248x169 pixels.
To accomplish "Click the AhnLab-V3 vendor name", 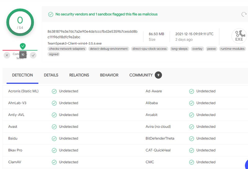I will click(x=17, y=103).
